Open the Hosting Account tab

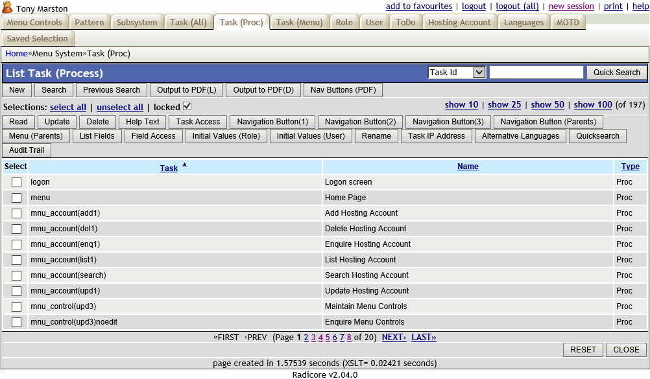tap(459, 21)
